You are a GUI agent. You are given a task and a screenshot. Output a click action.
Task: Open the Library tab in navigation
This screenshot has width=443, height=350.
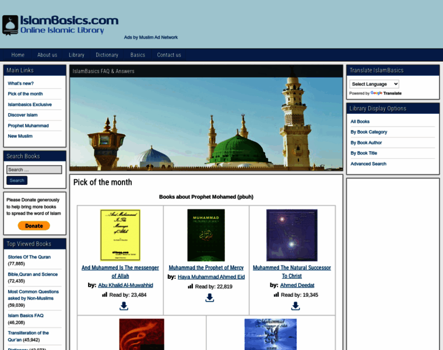(76, 55)
